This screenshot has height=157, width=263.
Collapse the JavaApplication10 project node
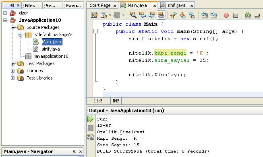coord(5,20)
